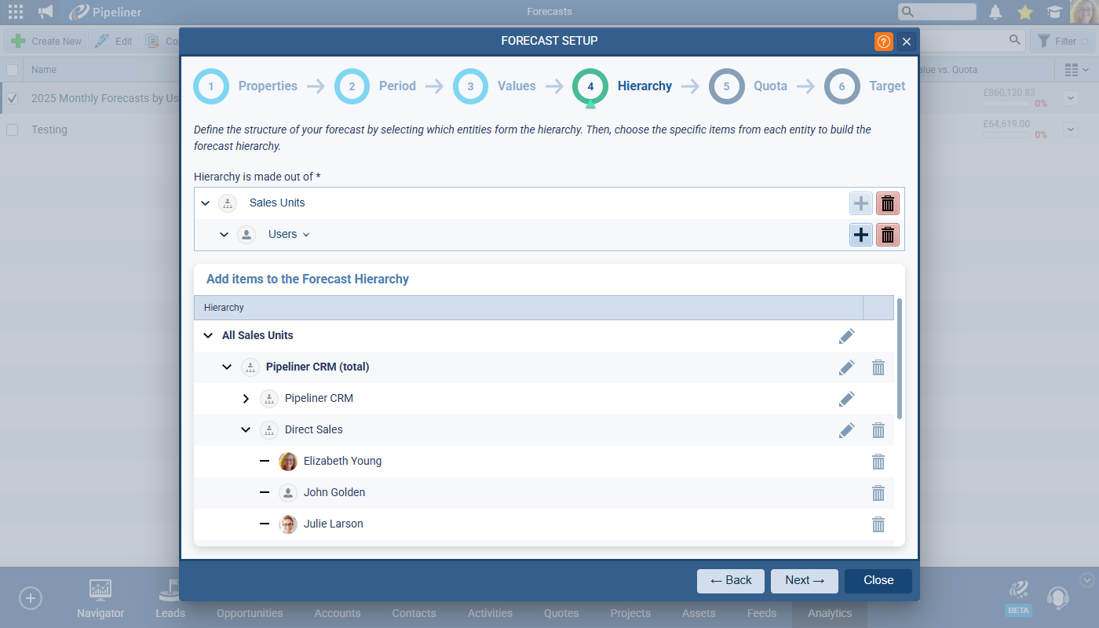Toggle checkbox for 2025 Monthly Forecasts

(x=12, y=99)
